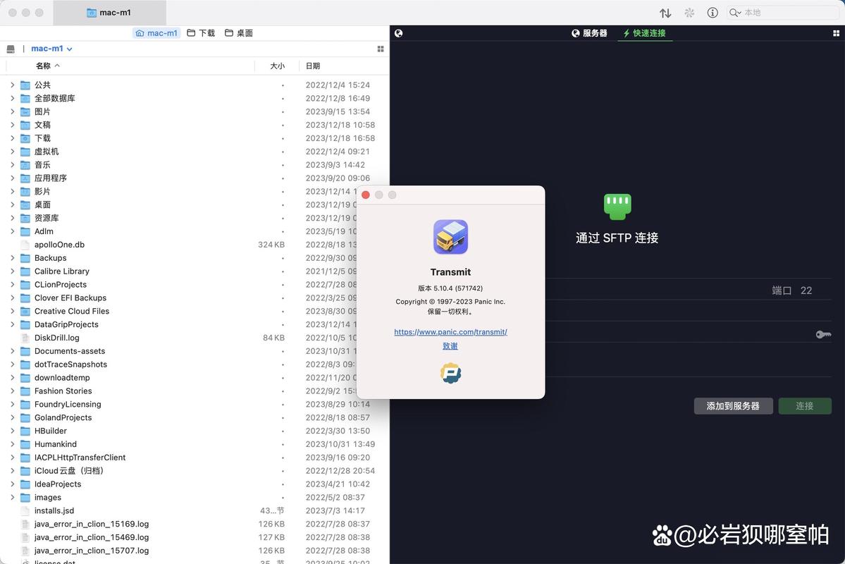The height and width of the screenshot is (564, 845).
Task: Select the Creative Cloud Files folder icon
Action: tap(25, 312)
